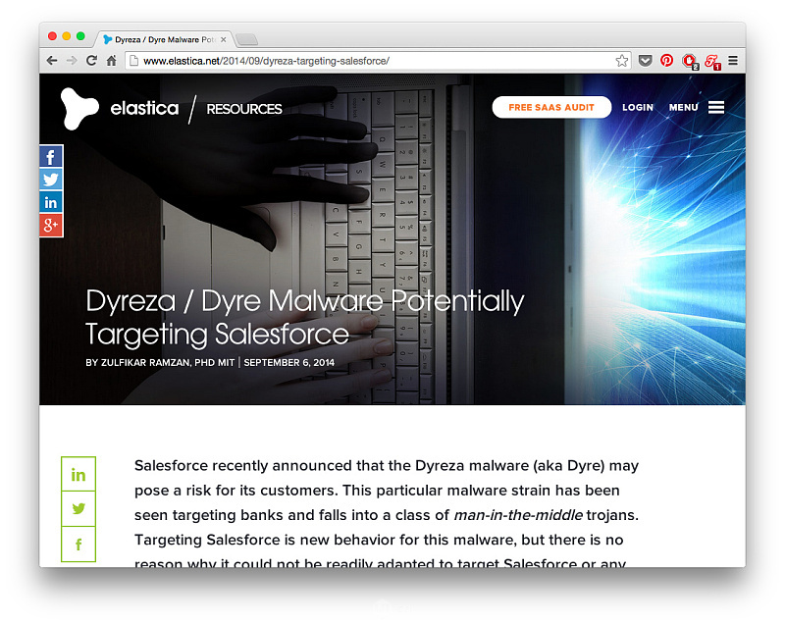Open the red script-letter extension with badge 1
785x624 pixels.
[x=712, y=62]
